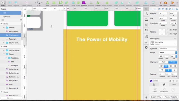
Task: Select the Scissors tool
Action: (91, 4)
